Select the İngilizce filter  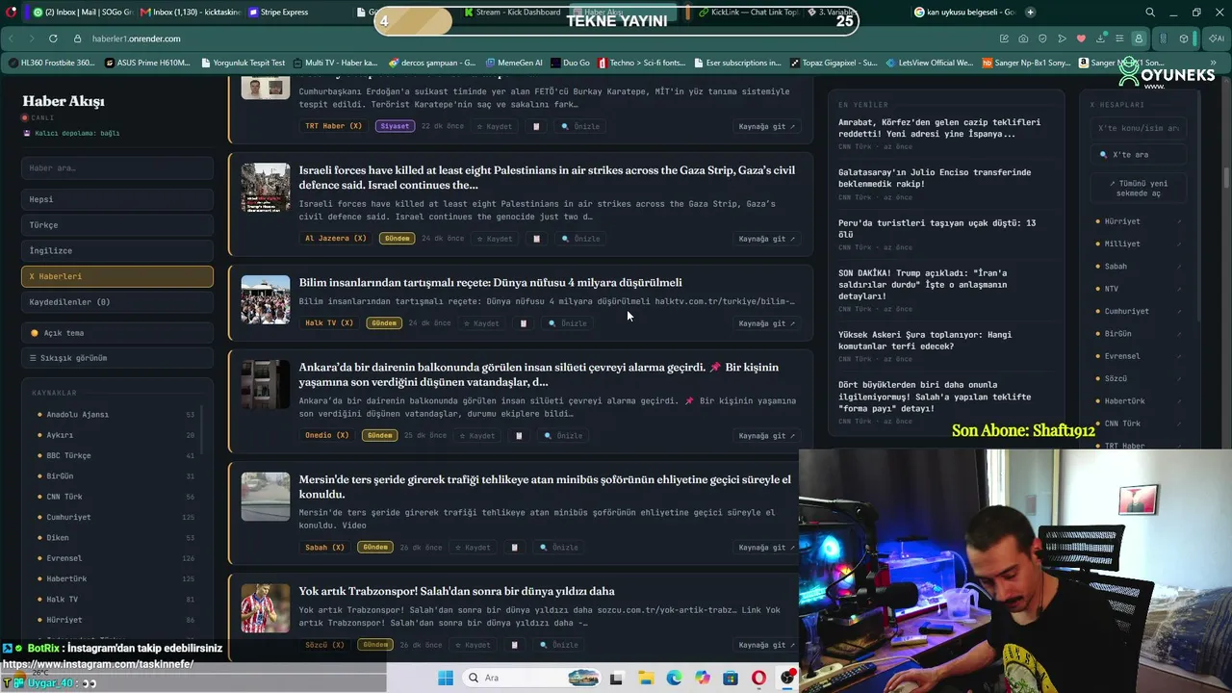[117, 250]
